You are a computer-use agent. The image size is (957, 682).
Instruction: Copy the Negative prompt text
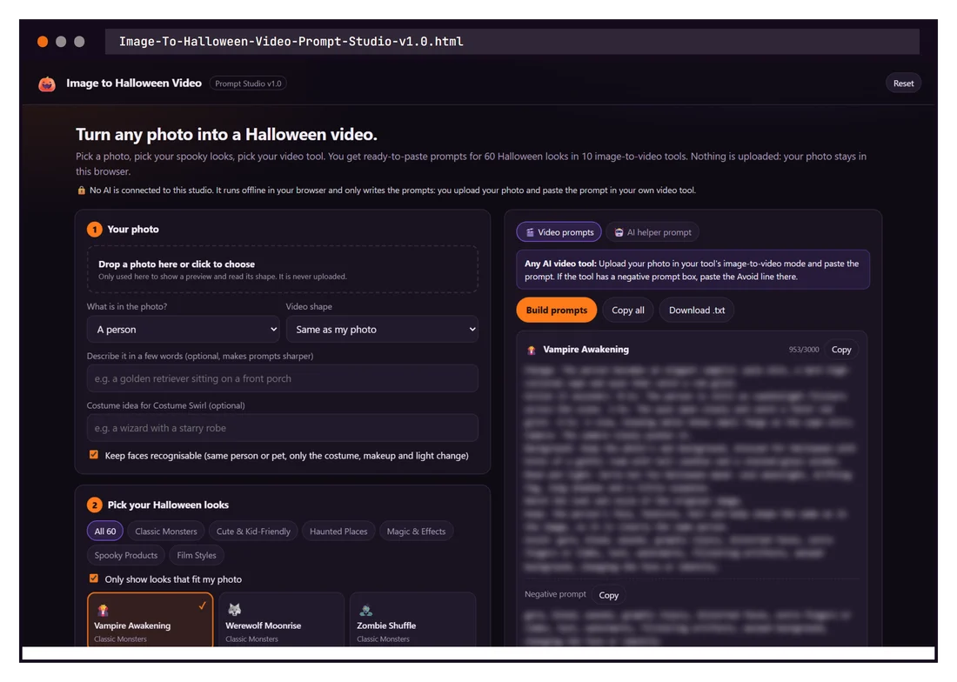tap(608, 595)
